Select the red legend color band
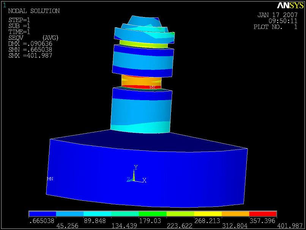 pos(263,214)
